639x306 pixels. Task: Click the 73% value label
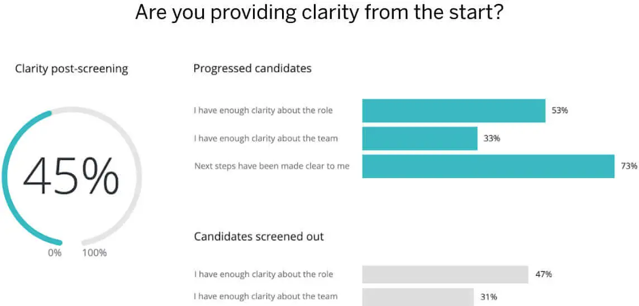pos(629,166)
